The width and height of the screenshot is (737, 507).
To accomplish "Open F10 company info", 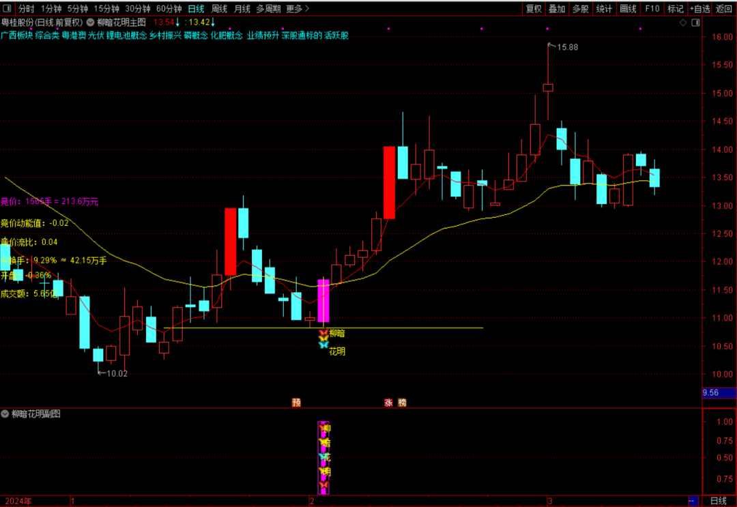I will 652,9.
